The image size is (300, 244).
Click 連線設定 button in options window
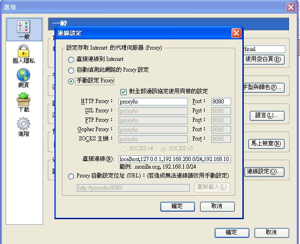tap(264, 172)
